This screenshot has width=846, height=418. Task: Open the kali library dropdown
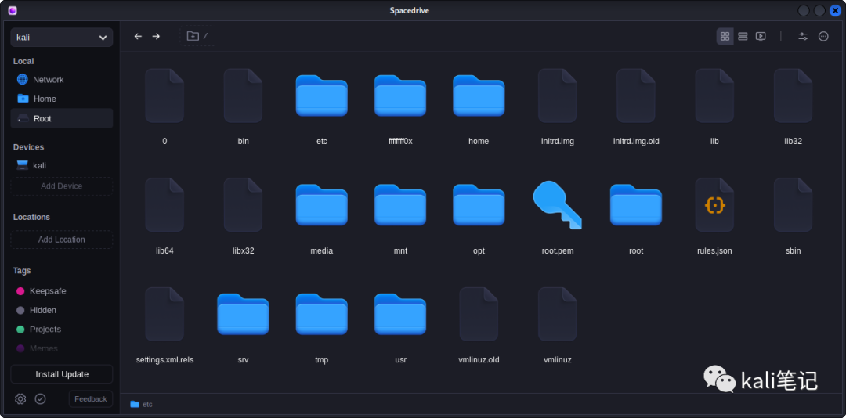pos(62,38)
